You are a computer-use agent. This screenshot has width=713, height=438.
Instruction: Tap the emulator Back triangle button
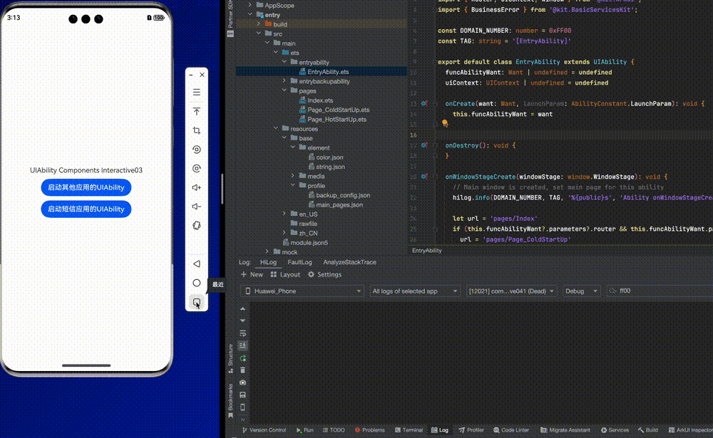click(197, 264)
